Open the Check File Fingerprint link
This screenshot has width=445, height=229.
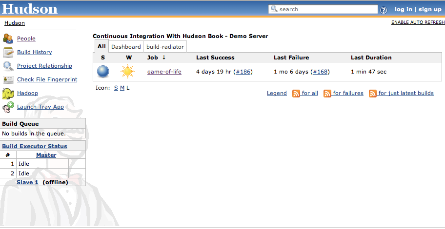tap(47, 79)
